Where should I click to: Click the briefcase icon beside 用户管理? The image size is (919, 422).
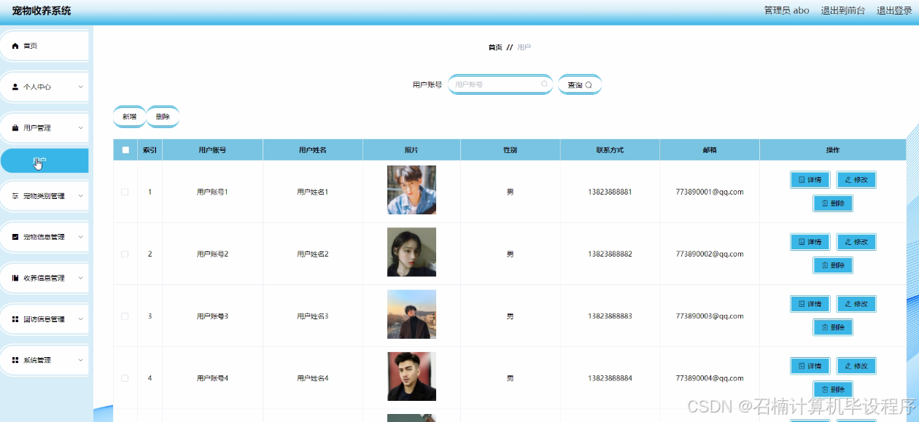tap(15, 128)
